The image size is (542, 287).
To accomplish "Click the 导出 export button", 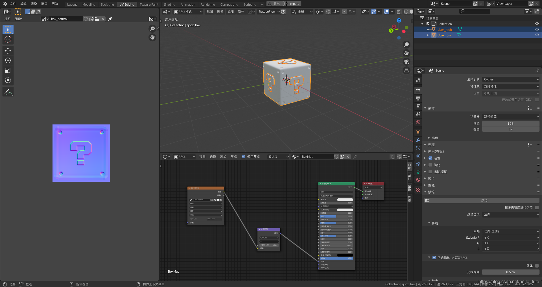I will click(x=274, y=4).
